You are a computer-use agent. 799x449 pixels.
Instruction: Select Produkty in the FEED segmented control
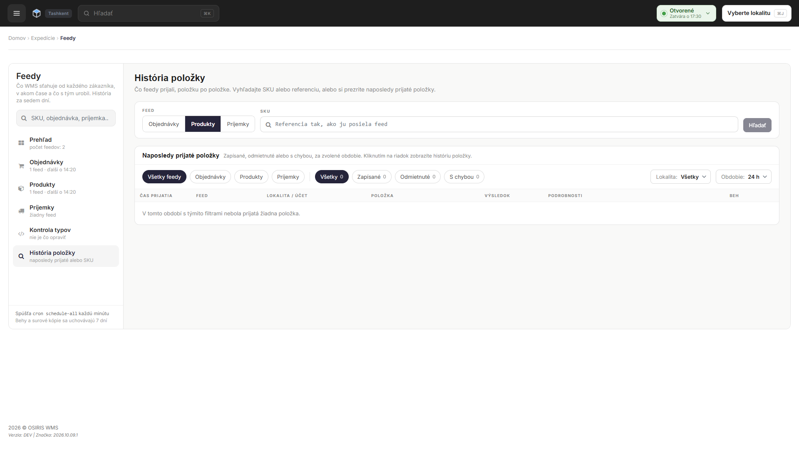pyautogui.click(x=203, y=124)
